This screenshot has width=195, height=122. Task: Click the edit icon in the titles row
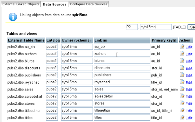click(182, 117)
